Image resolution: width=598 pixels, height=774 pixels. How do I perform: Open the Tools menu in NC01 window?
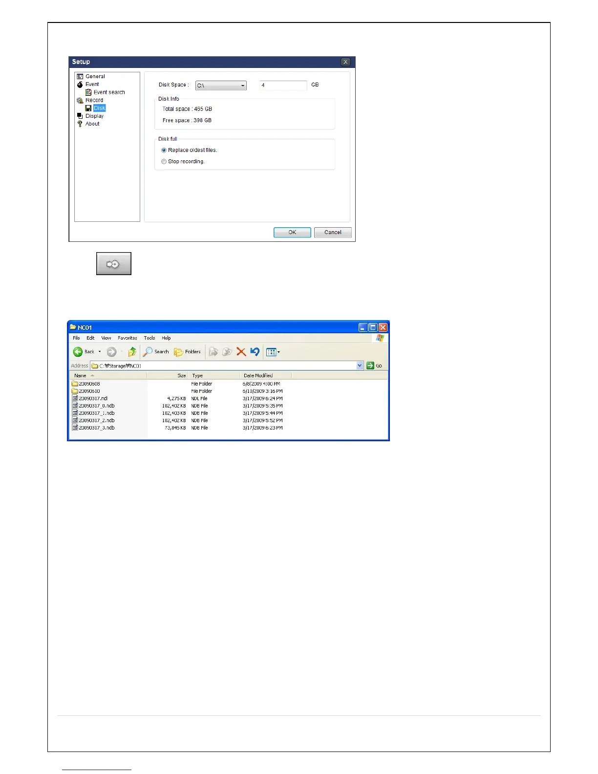[x=149, y=338]
